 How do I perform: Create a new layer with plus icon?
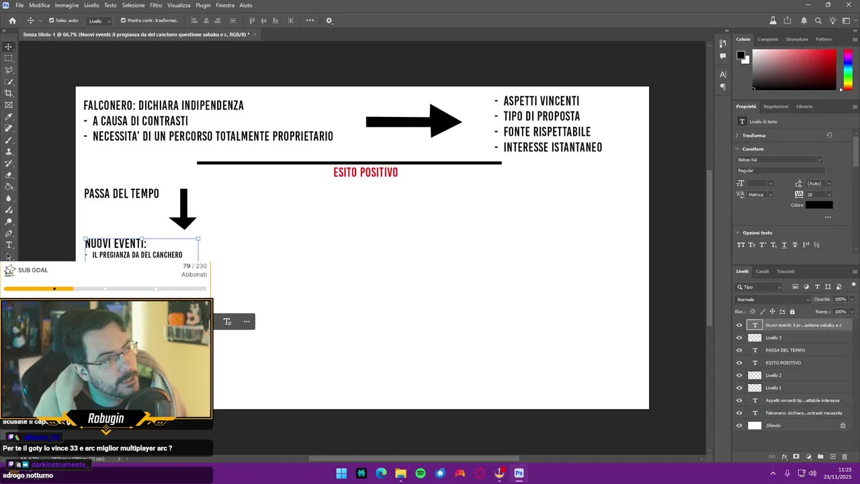coord(833,456)
